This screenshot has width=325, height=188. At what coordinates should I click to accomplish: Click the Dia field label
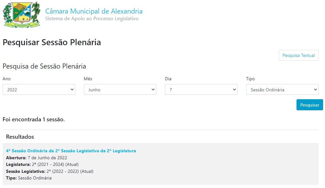(168, 79)
